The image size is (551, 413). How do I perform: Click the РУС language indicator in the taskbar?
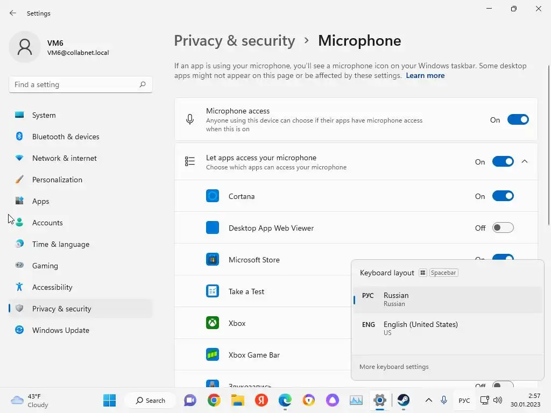464,400
